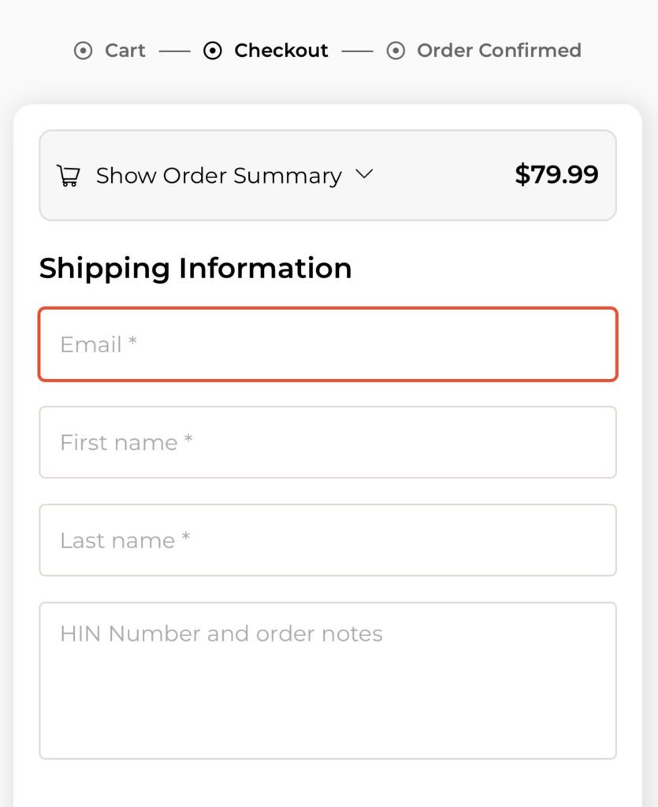
Task: Click the $79.99 order total
Action: [x=556, y=174]
